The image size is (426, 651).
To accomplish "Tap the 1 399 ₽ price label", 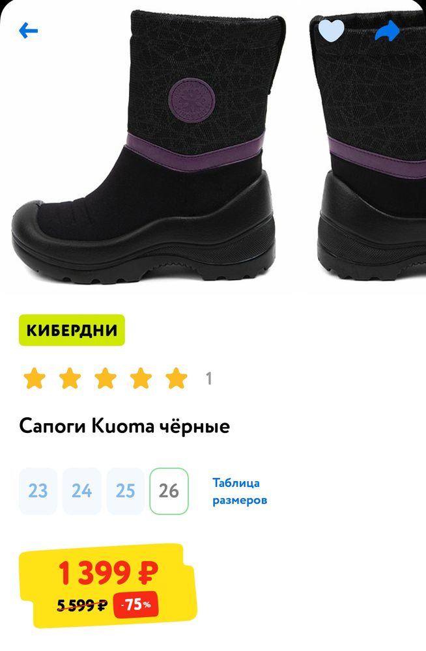I will point(109,573).
